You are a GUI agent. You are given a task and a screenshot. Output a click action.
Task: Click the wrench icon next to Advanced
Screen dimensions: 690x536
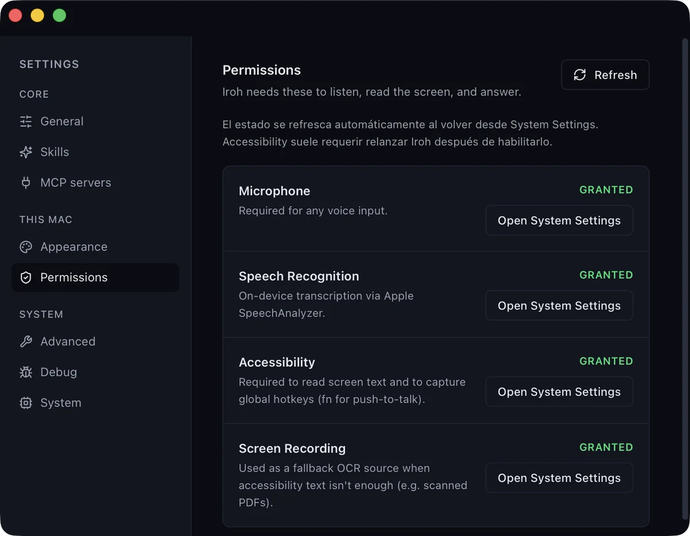[x=26, y=341]
